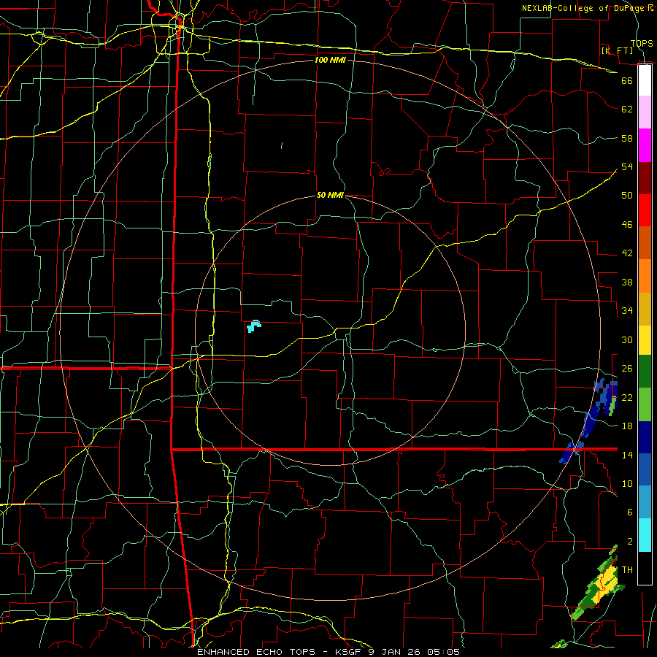
Task: Select the bright red legend swatch
Action: pyautogui.click(x=645, y=210)
